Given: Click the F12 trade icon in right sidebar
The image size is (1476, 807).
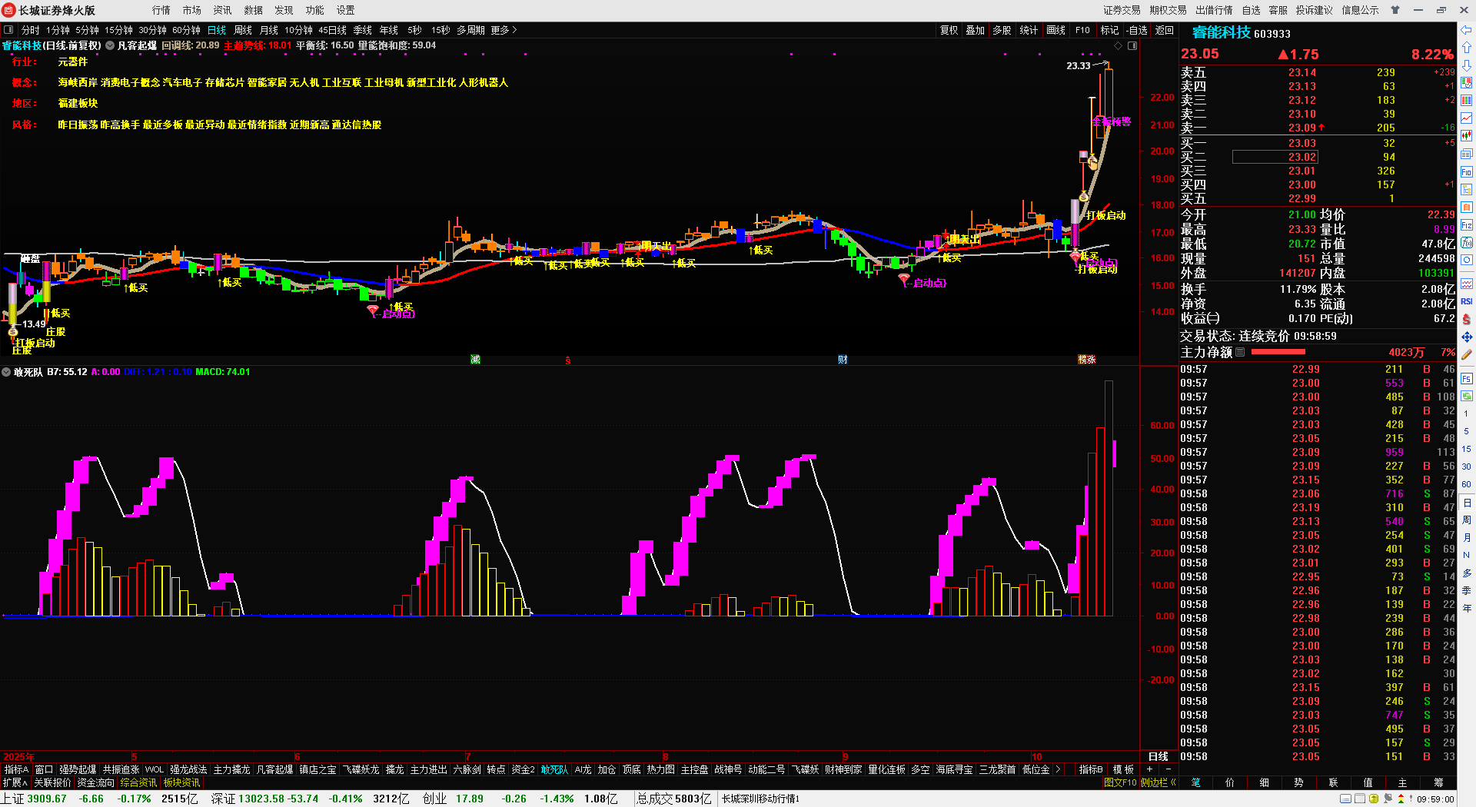Looking at the screenshot, I should (x=1467, y=225).
